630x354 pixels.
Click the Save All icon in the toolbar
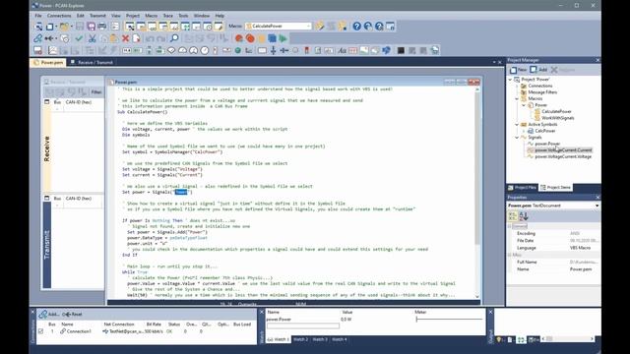point(92,27)
